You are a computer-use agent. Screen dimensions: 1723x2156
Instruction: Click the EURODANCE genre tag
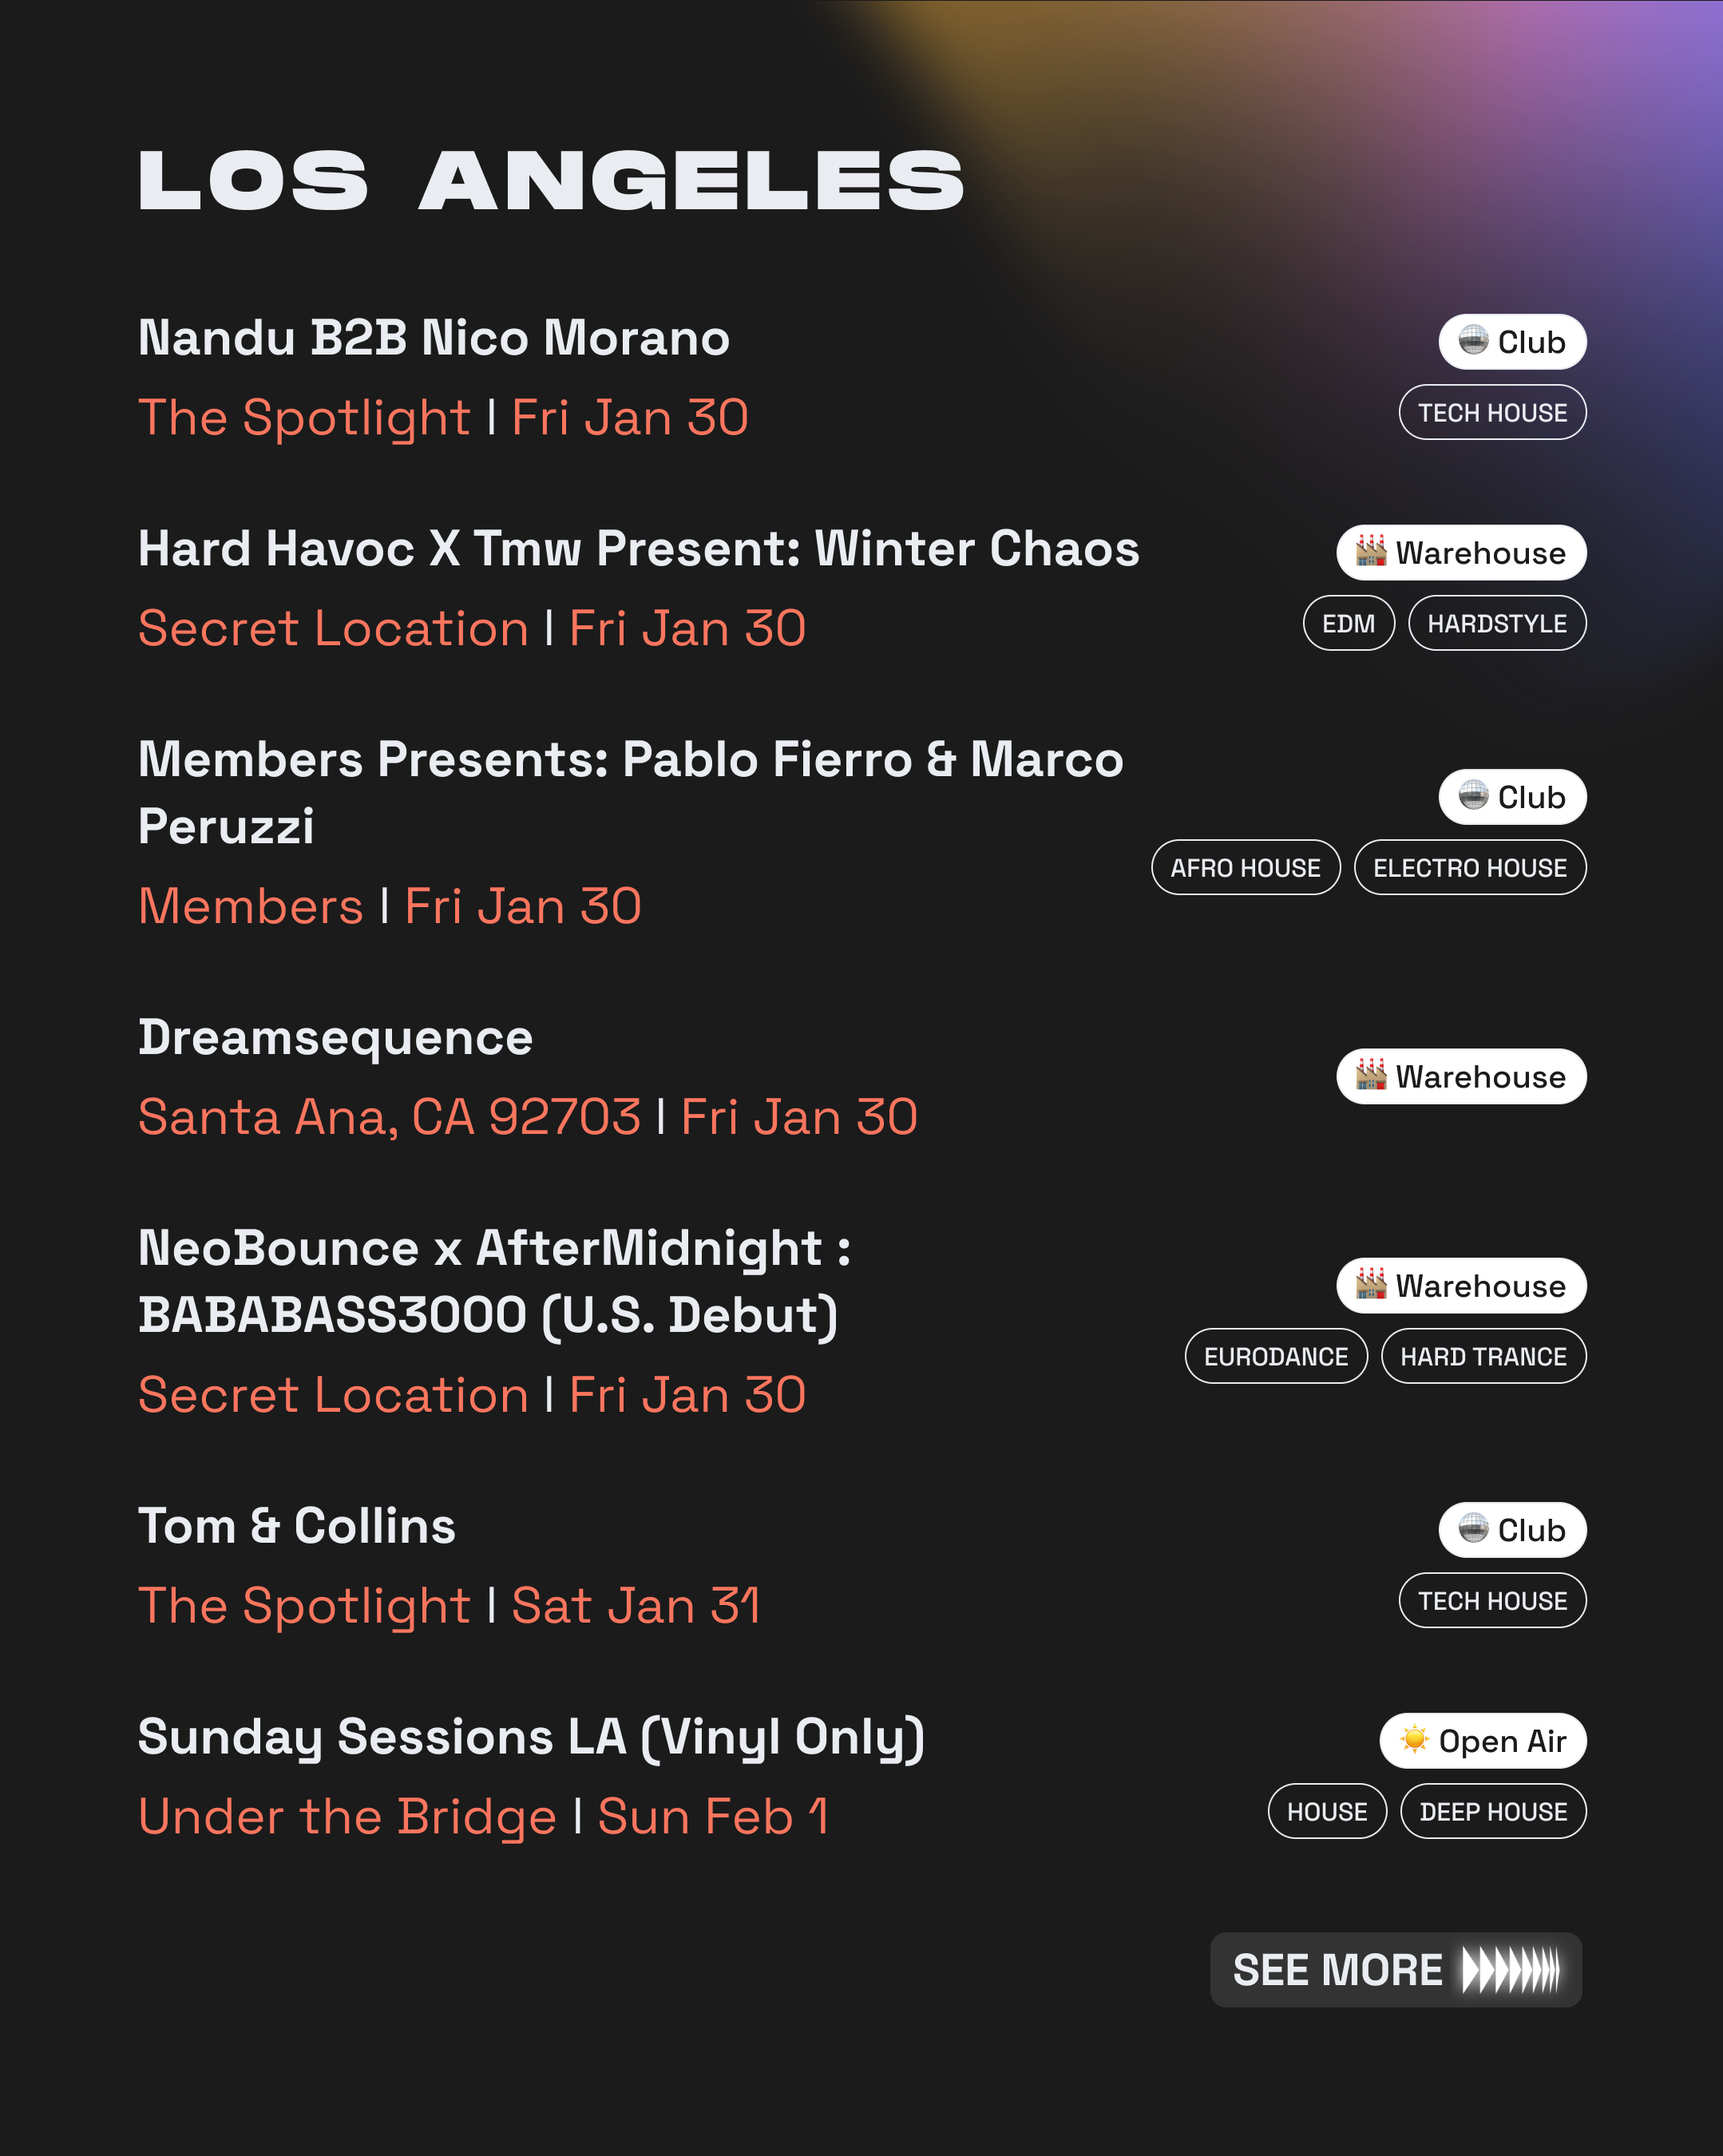(1275, 1357)
